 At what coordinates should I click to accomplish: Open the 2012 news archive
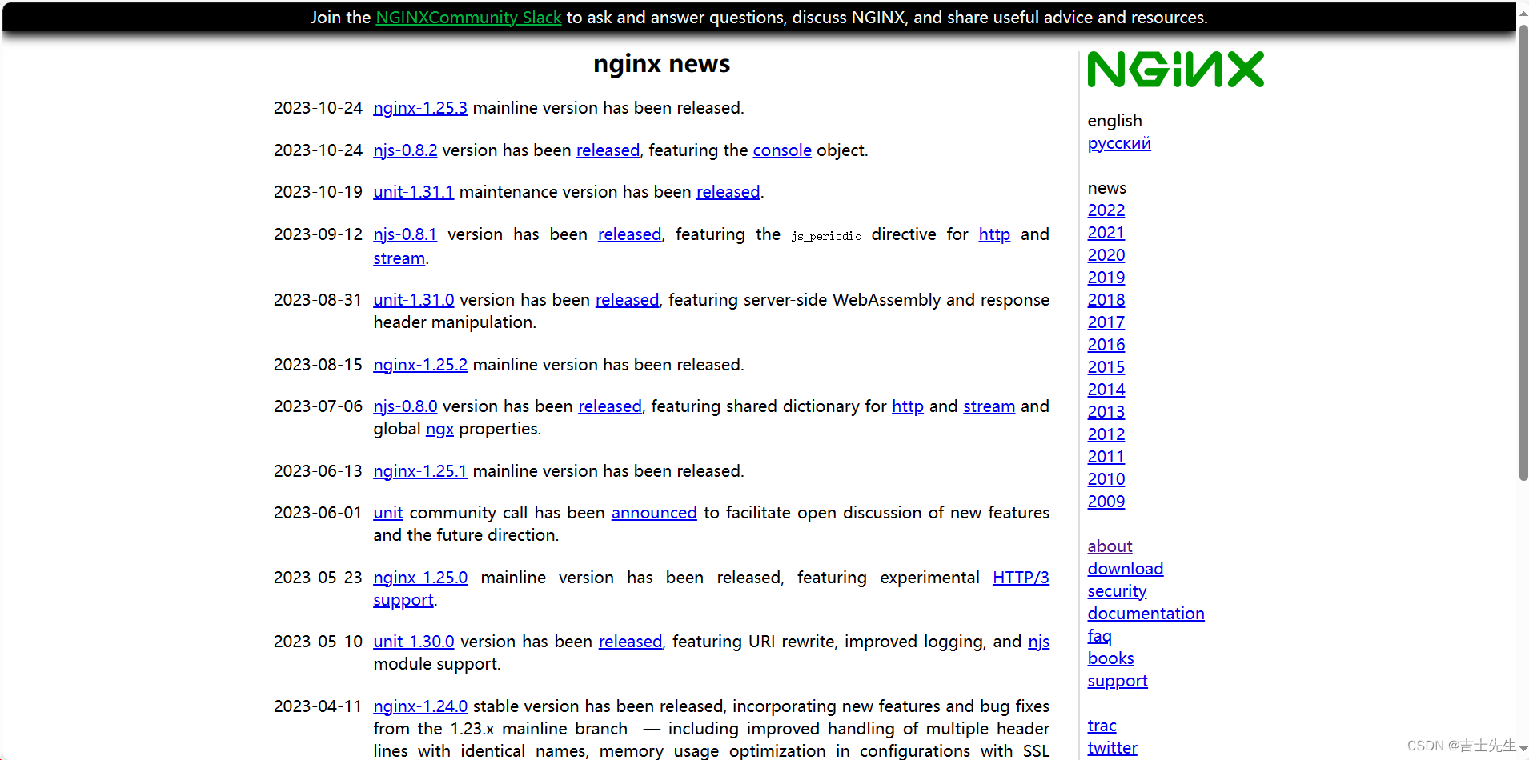(1106, 434)
